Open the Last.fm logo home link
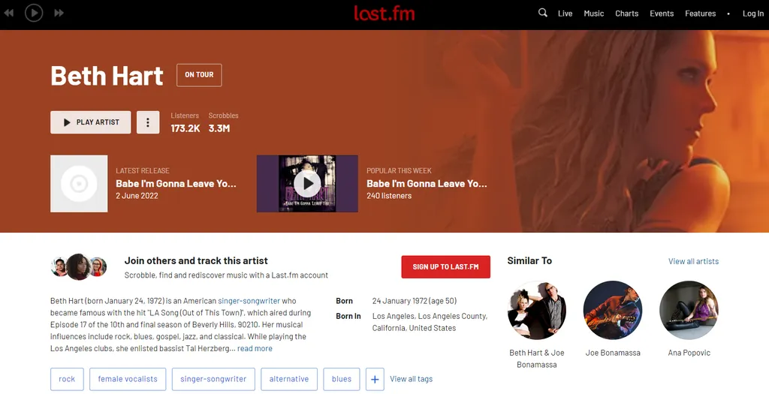Image resolution: width=769 pixels, height=394 pixels. [x=384, y=14]
